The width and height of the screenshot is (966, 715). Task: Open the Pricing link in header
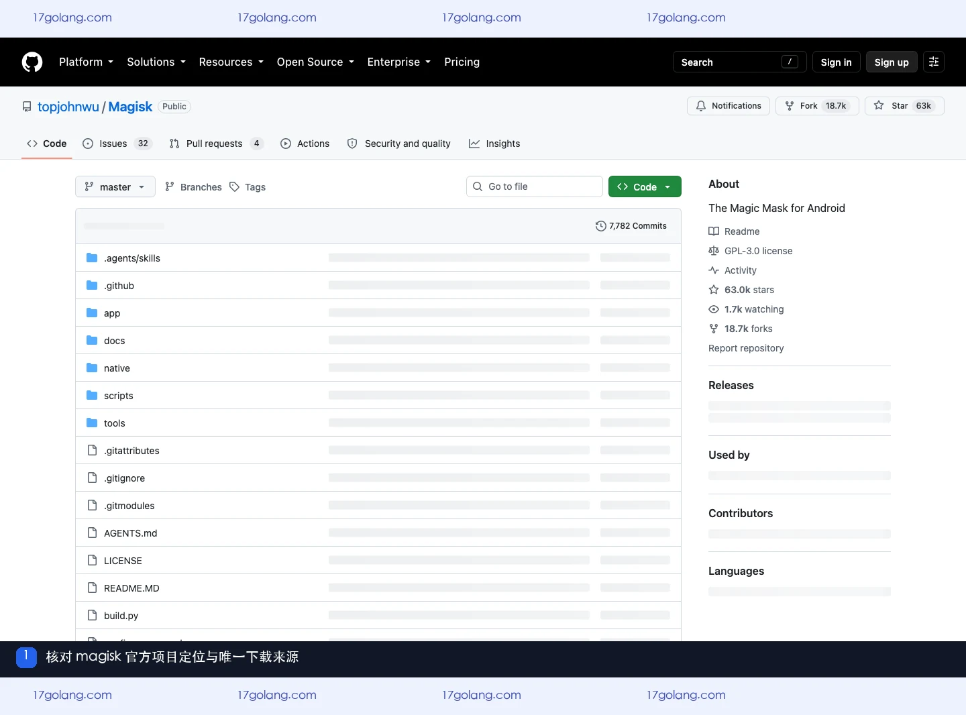462,62
